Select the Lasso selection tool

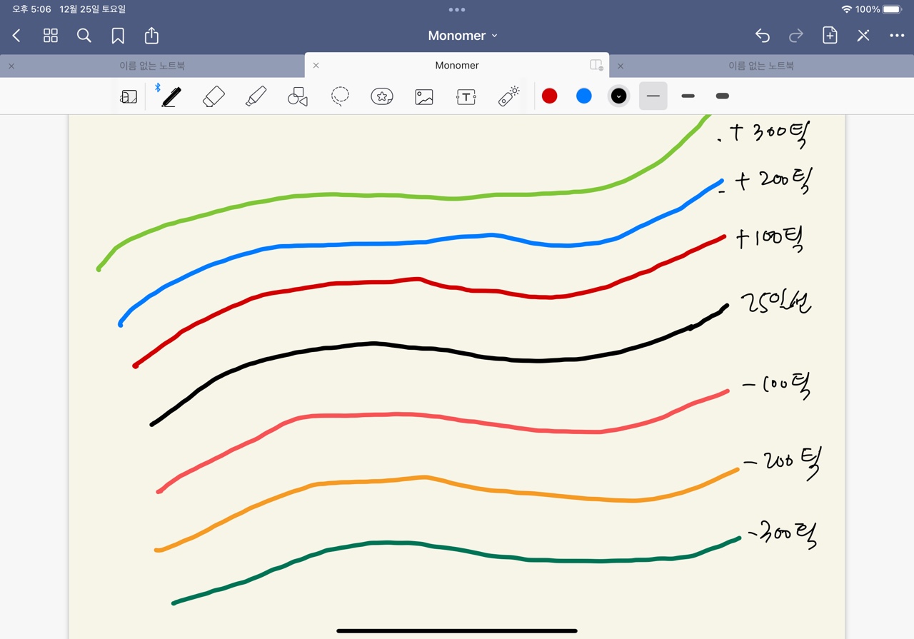click(x=340, y=96)
